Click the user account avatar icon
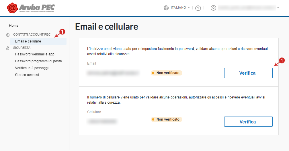 213,8
